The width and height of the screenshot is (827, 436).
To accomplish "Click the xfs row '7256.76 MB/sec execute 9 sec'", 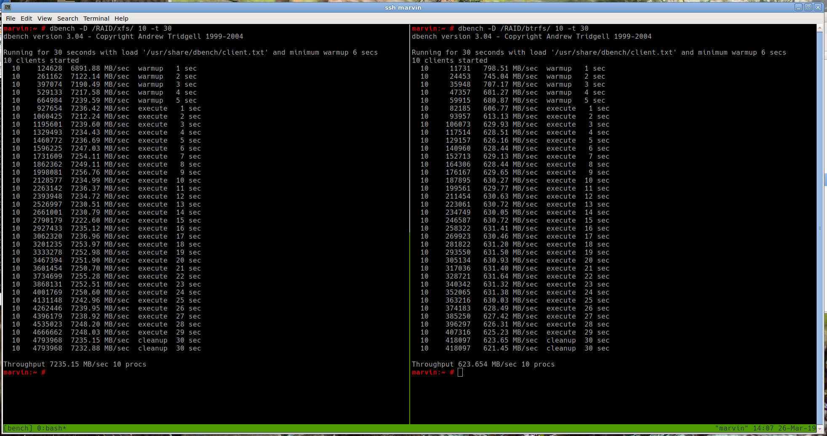I will tap(107, 173).
